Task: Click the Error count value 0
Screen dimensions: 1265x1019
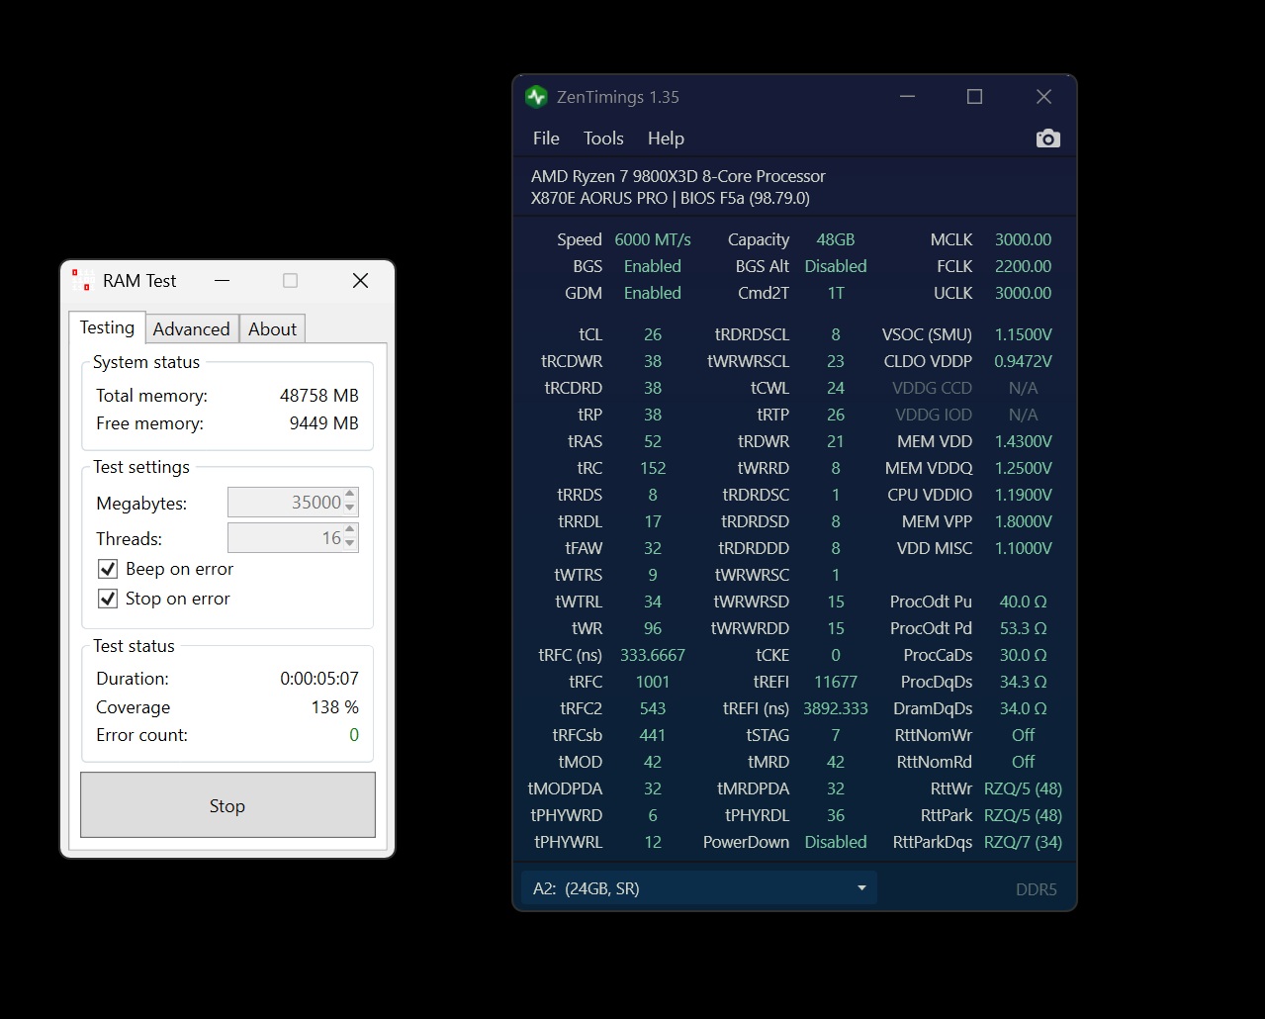Action: coord(354,735)
